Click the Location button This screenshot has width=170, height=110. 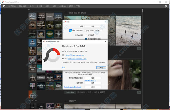click(70, 92)
